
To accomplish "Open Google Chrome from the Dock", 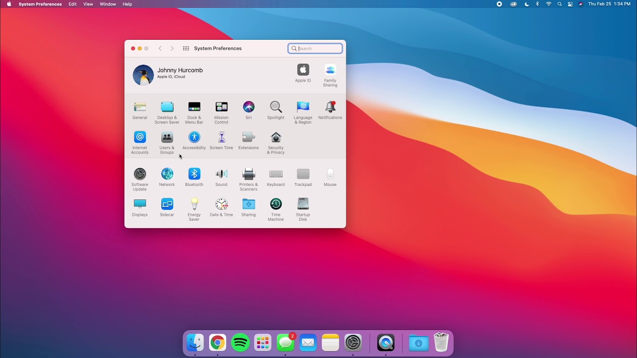I will 217,343.
